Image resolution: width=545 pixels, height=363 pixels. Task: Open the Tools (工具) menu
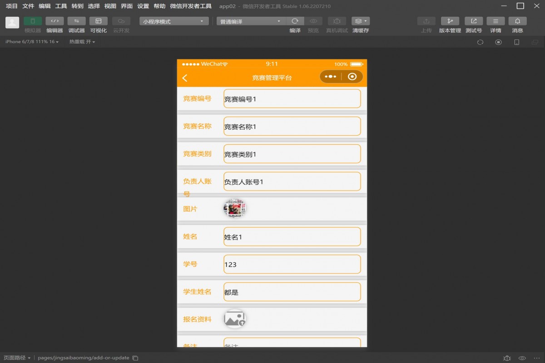(61, 6)
